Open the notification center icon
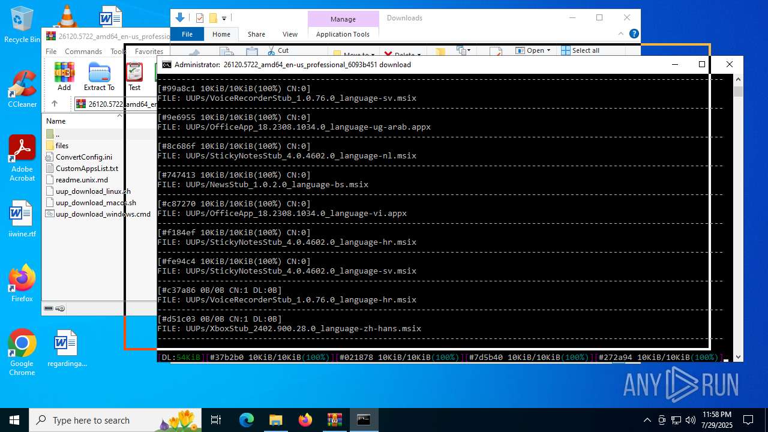This screenshot has width=768, height=432. (748, 420)
